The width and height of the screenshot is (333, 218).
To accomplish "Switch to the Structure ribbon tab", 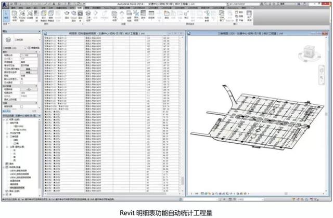I will 21,8.
